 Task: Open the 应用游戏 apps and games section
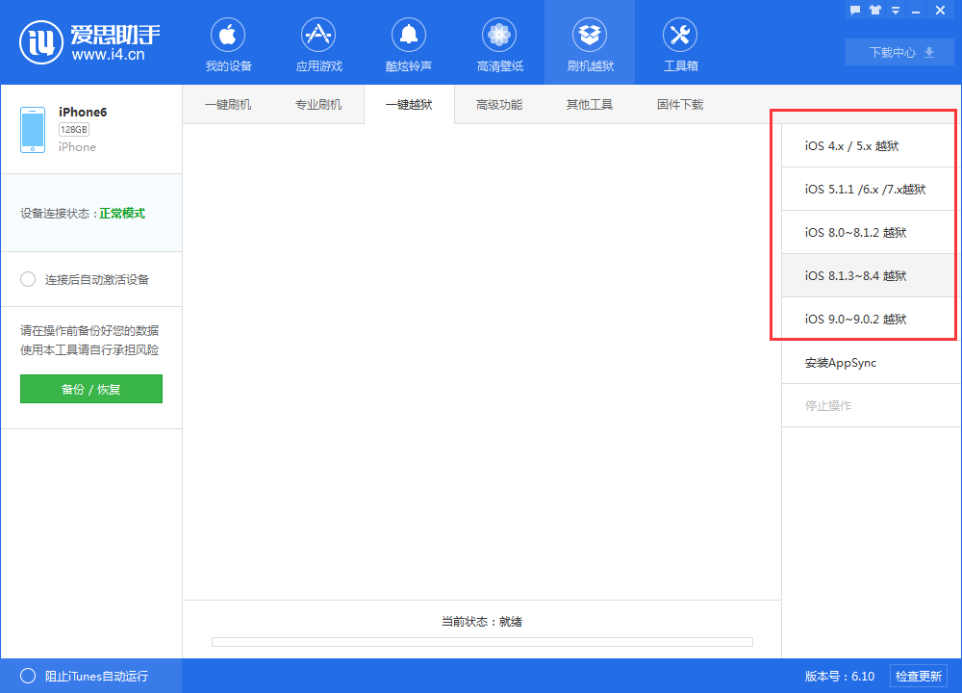(x=318, y=42)
